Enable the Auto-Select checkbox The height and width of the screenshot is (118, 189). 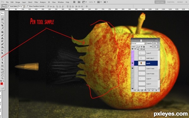coord(9,6)
